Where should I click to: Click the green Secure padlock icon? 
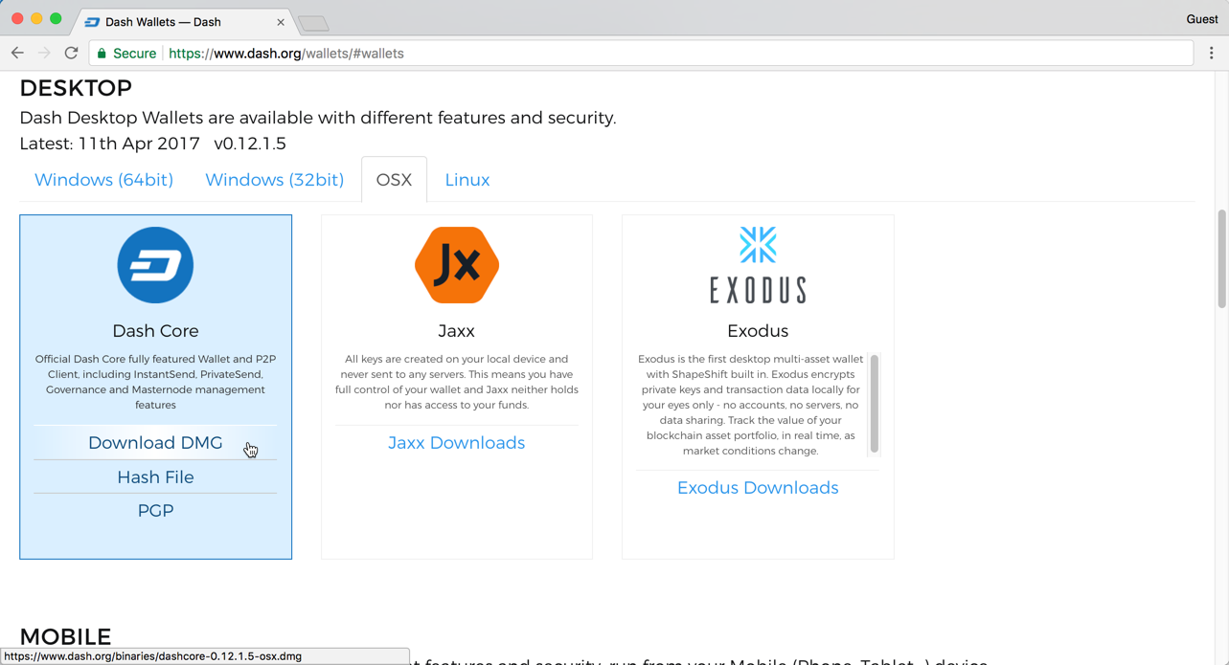tap(102, 54)
